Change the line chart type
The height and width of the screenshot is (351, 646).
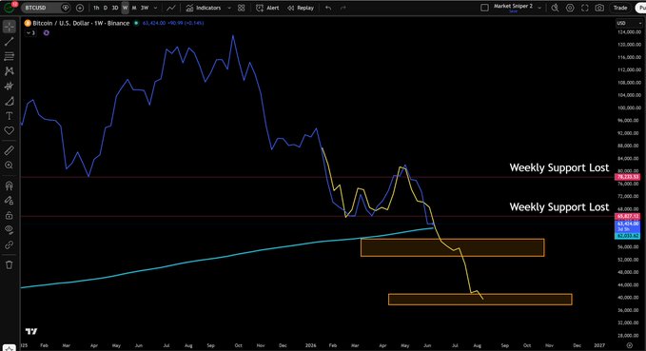coord(171,8)
